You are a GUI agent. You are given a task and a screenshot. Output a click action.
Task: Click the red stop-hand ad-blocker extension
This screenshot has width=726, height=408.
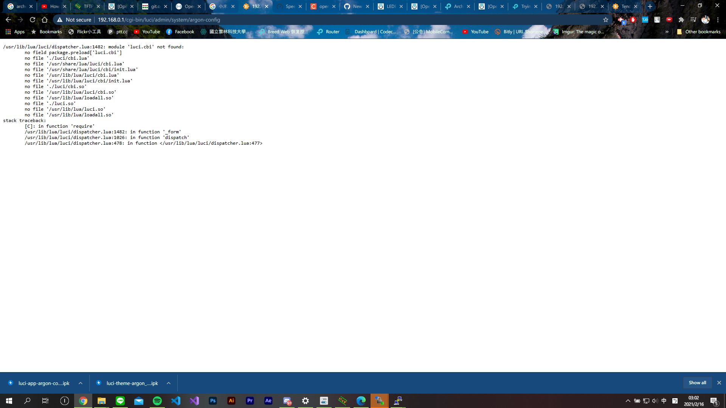coord(633,20)
